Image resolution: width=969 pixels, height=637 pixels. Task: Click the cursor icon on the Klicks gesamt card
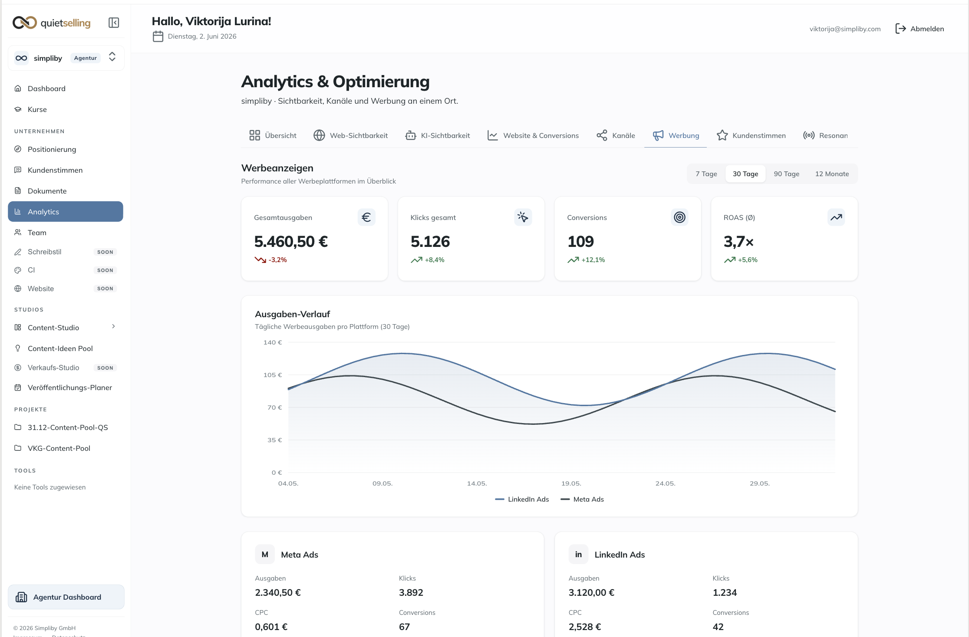click(x=523, y=217)
